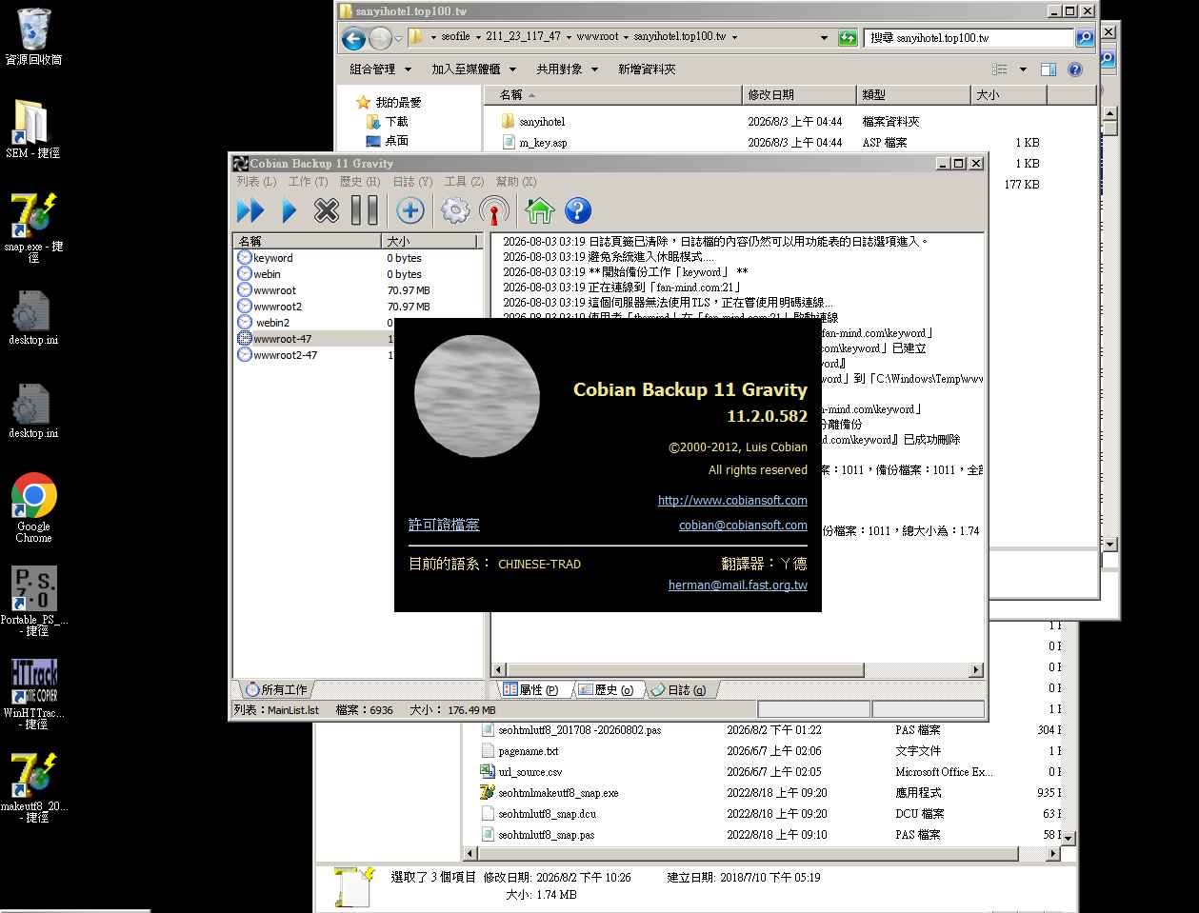
Task: Open Cobian help question mark icon
Action: pyautogui.click(x=578, y=210)
